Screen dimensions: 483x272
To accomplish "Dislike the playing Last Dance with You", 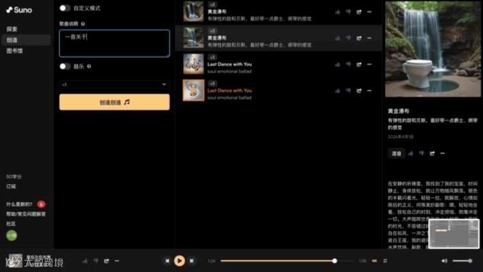I will [348, 91].
